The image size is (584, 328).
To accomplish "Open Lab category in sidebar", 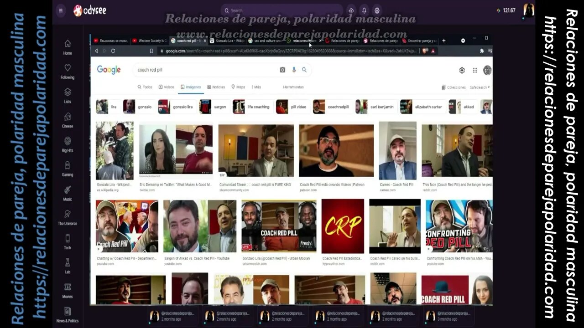I will coord(68,266).
